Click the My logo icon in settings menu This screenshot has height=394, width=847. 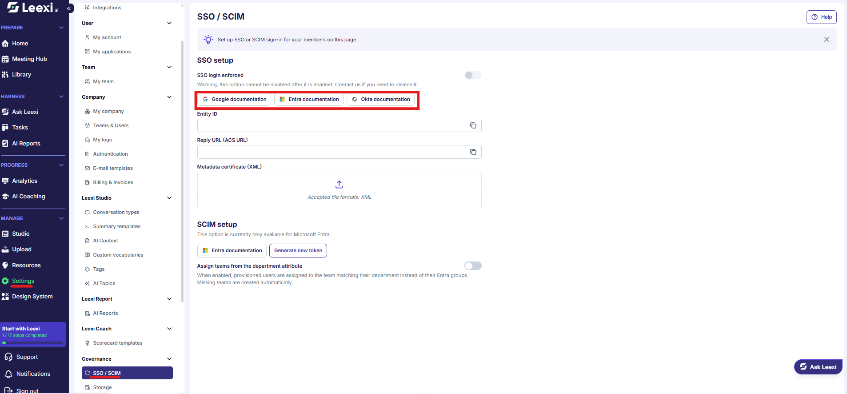tap(87, 140)
